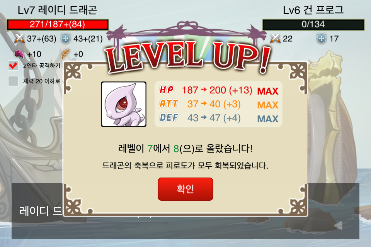Click the blue DEF MAX label

[267, 119]
